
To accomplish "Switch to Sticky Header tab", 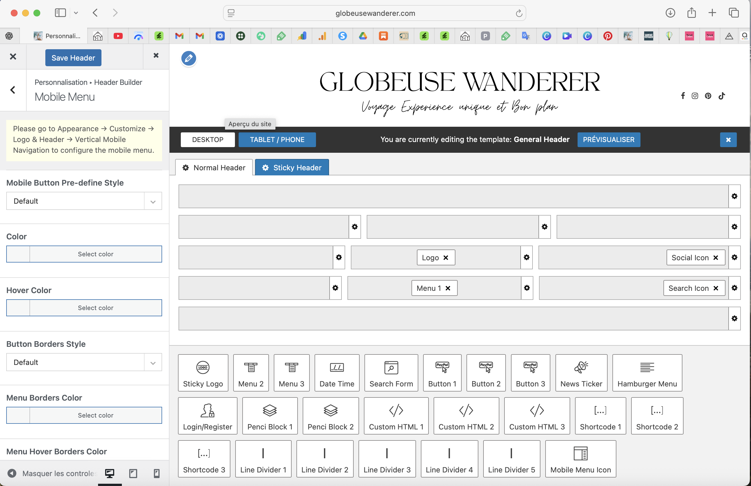I will tap(292, 167).
